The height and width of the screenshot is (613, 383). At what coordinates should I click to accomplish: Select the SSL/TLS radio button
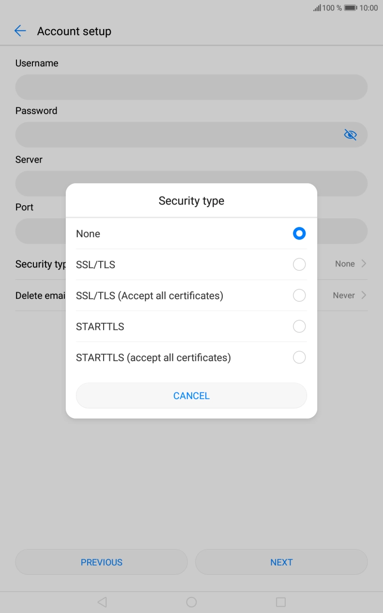[299, 264]
